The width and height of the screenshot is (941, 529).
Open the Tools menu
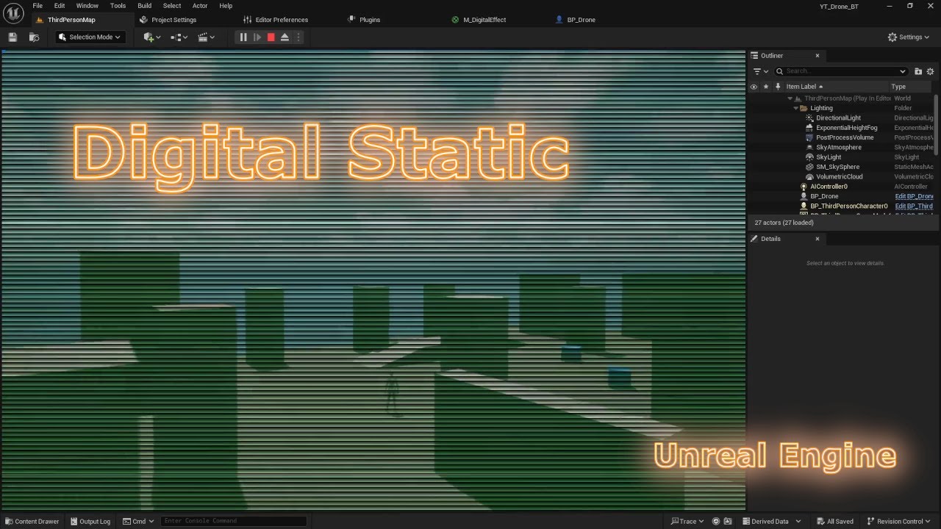click(x=118, y=6)
